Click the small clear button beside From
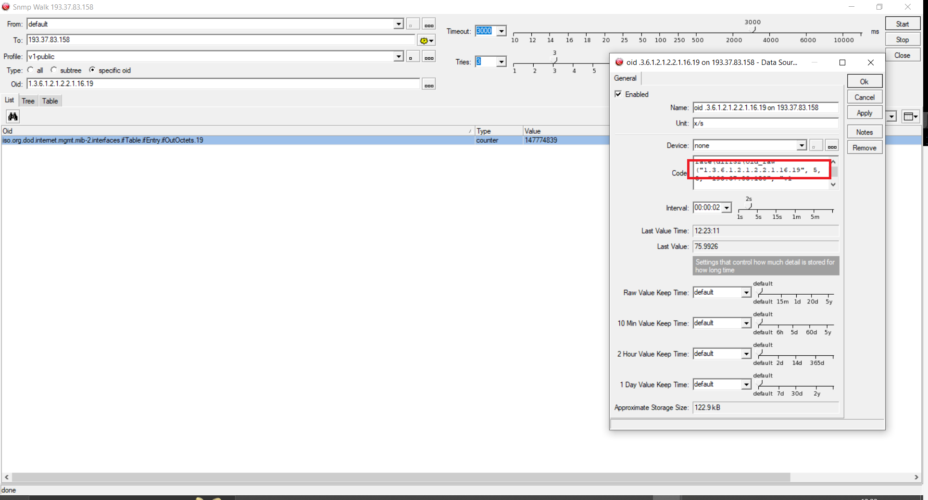Viewport: 928px width, 500px height. pos(413,25)
